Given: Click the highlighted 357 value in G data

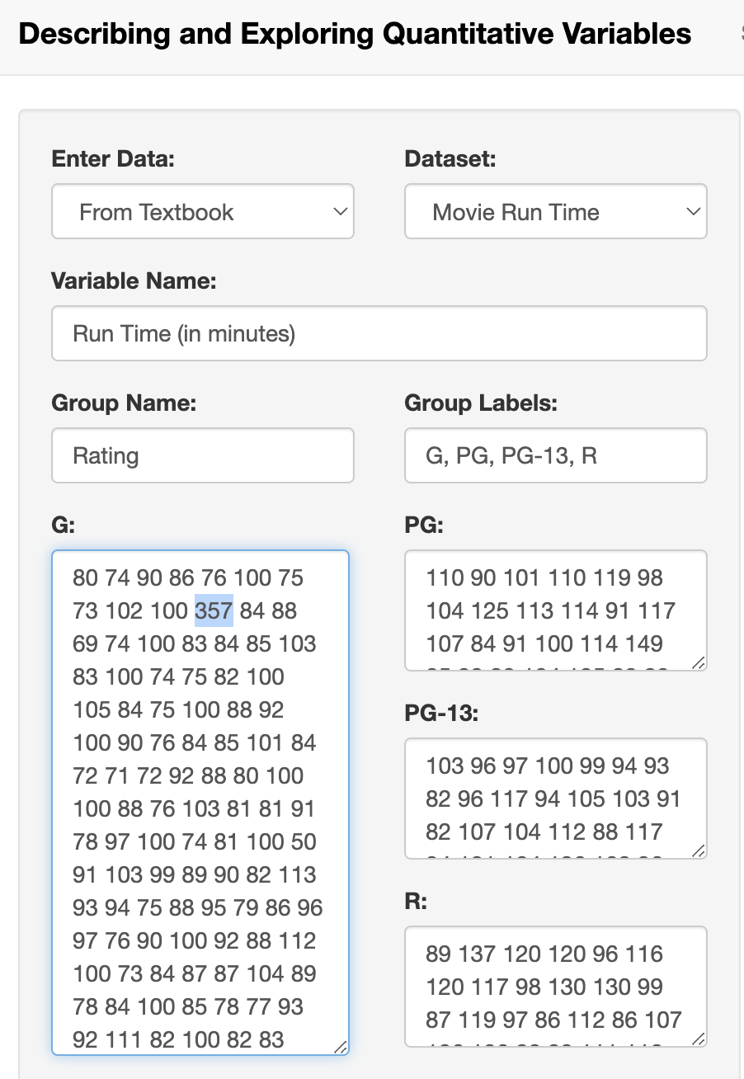Looking at the screenshot, I should pyautogui.click(x=214, y=611).
